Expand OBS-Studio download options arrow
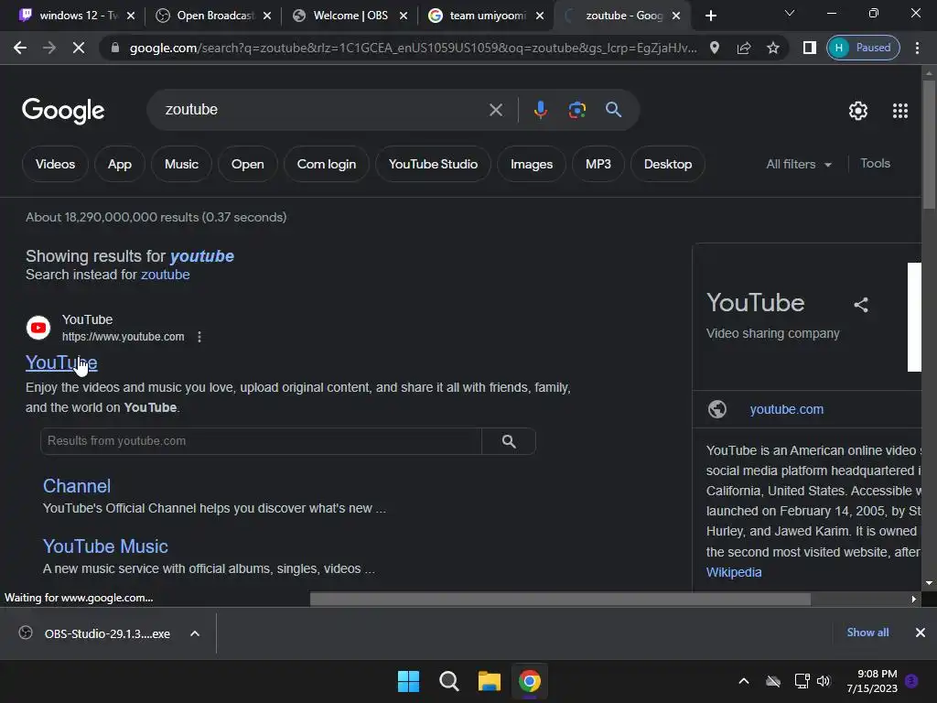 [x=195, y=633]
